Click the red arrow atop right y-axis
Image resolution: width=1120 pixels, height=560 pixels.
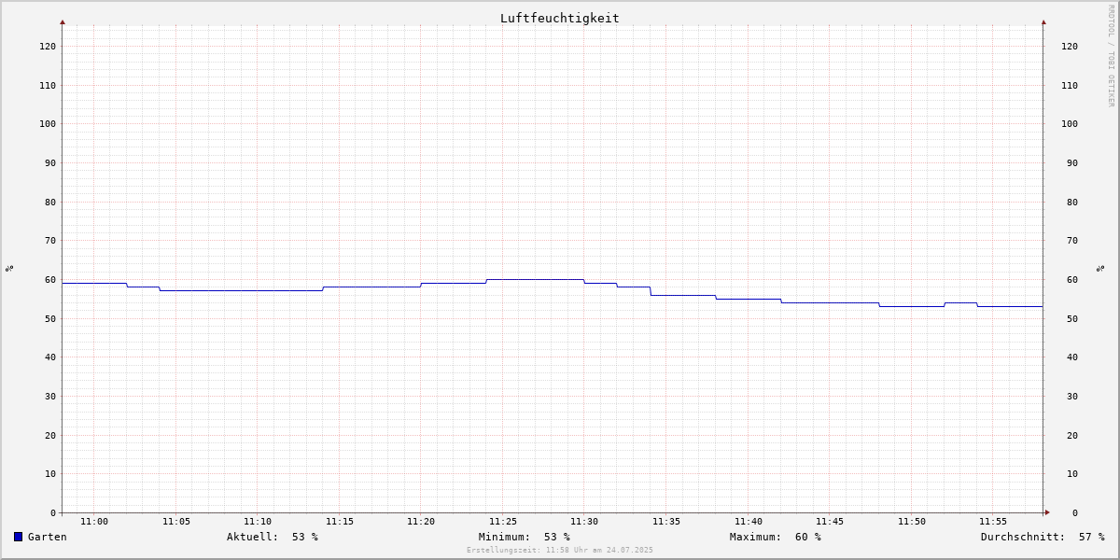(x=1043, y=21)
